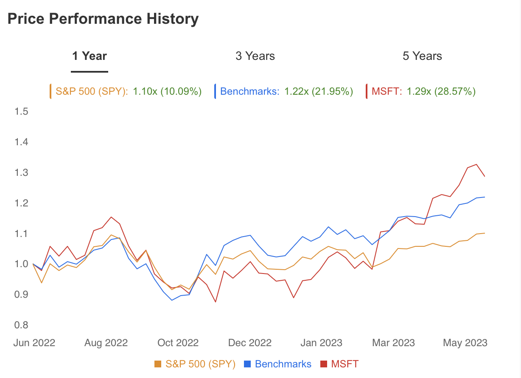Switch to the 3 Years view
Viewport: 521px width, 378px height.
coord(255,56)
